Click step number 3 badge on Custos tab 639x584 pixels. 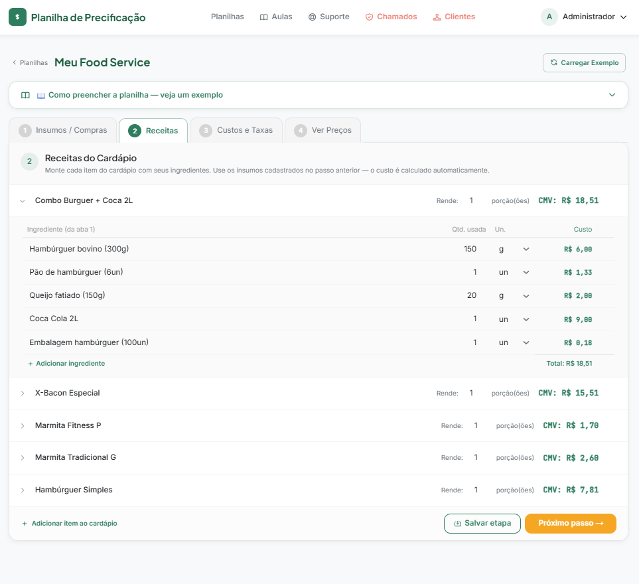206,131
